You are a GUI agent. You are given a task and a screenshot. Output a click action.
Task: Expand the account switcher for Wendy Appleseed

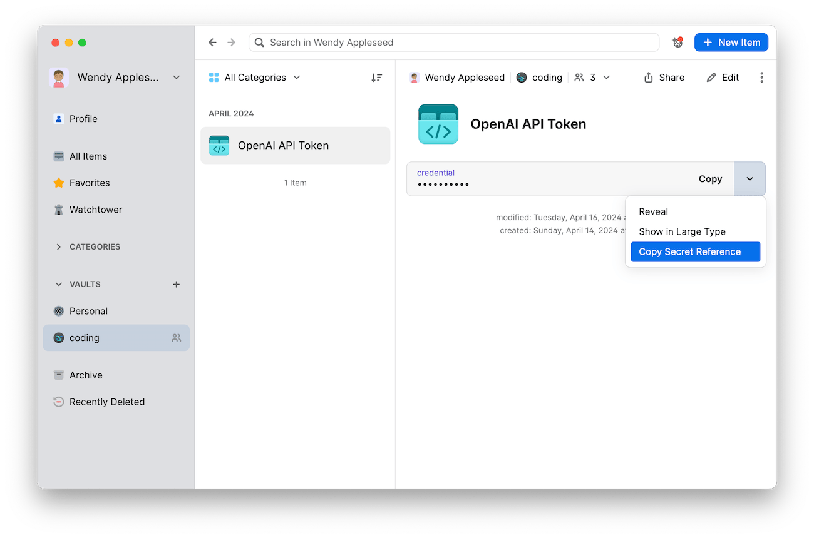click(x=176, y=77)
